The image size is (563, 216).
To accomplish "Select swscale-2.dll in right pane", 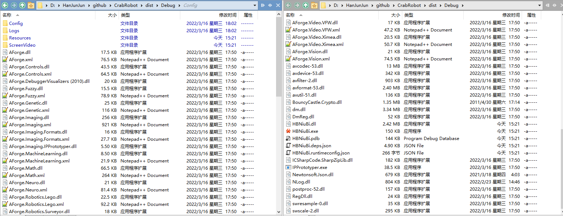I will 306,211.
